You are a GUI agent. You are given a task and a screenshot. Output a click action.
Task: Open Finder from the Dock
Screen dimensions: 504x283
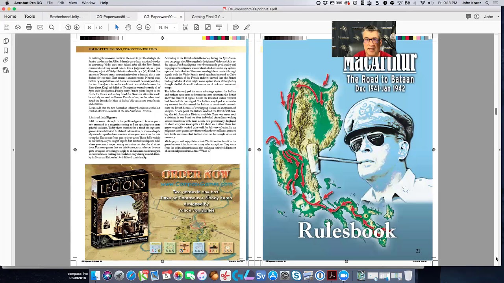[96, 276]
